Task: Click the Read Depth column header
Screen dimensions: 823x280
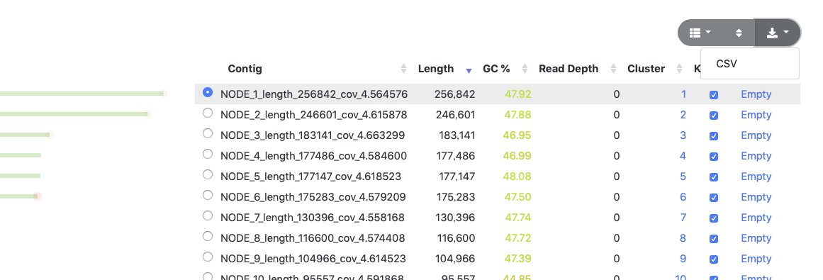Action: (569, 68)
